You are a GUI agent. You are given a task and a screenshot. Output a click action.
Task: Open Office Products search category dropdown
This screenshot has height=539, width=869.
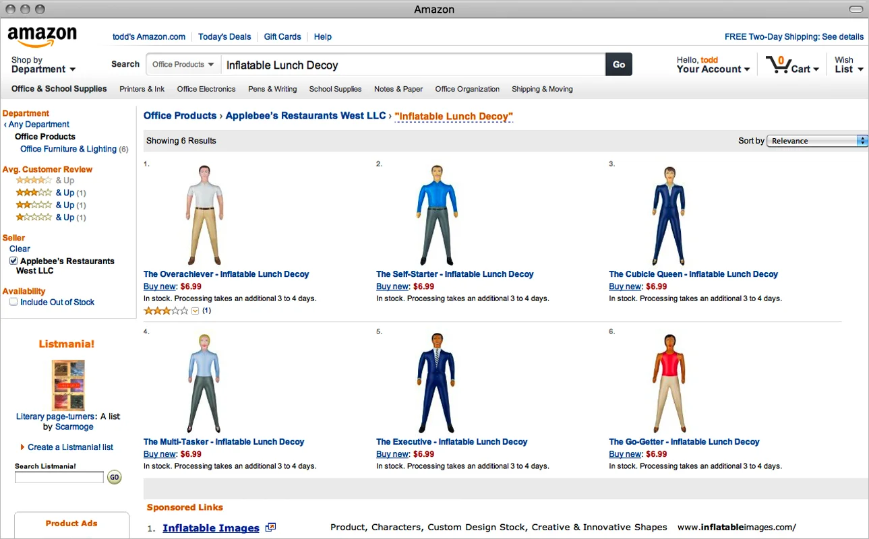tap(183, 65)
